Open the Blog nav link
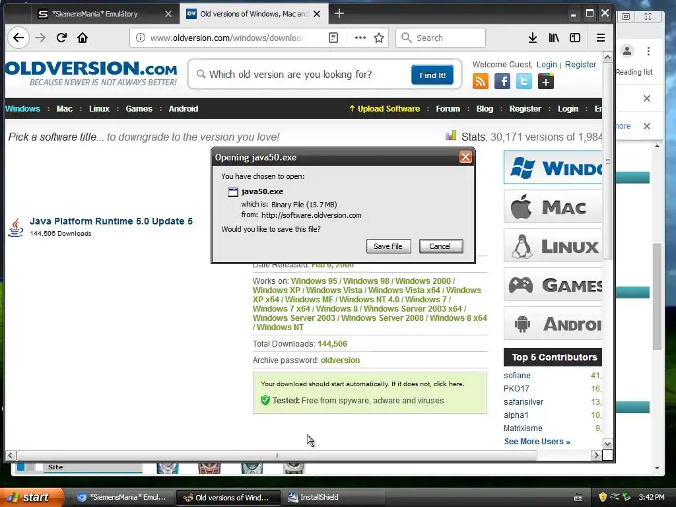 pyautogui.click(x=485, y=109)
